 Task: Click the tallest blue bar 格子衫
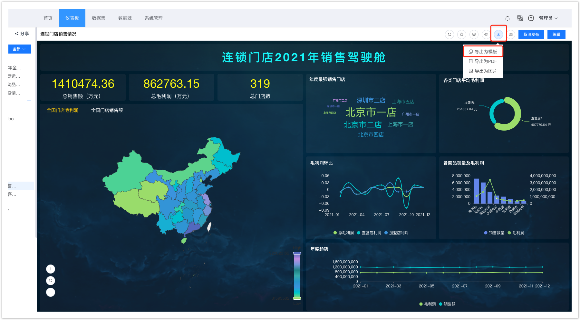coord(476,191)
